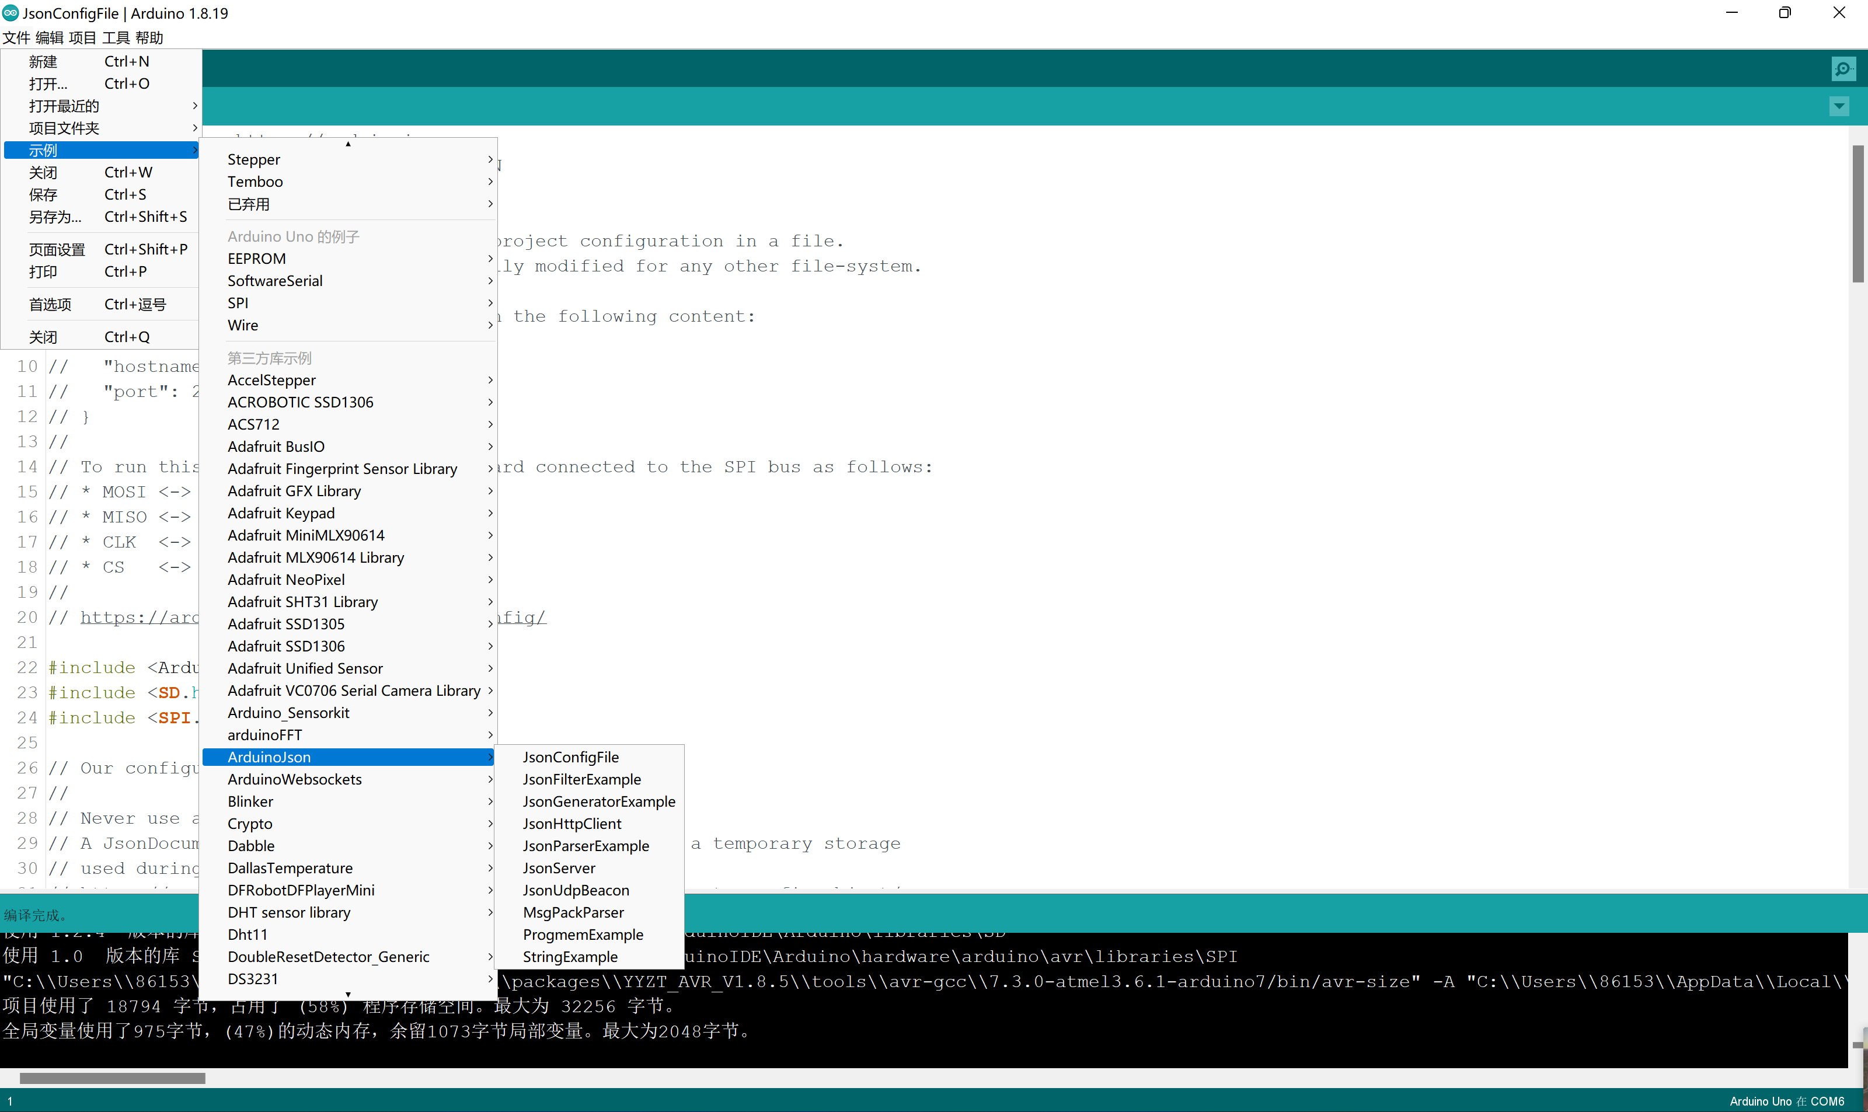Click 另存为 save-as entry
Viewport: 1868px width, 1112px height.
[x=55, y=217]
